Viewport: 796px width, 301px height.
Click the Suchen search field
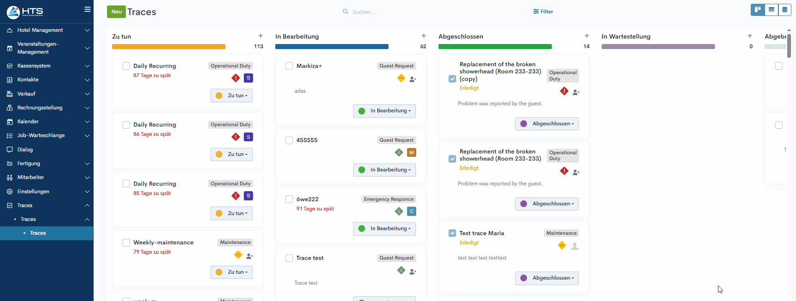[378, 12]
